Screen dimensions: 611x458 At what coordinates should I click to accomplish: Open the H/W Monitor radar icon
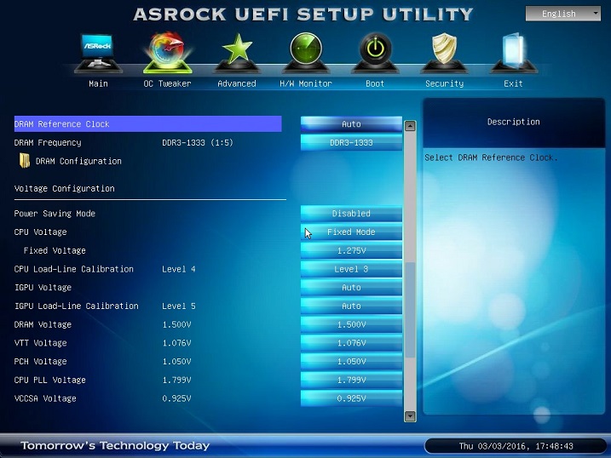point(306,53)
